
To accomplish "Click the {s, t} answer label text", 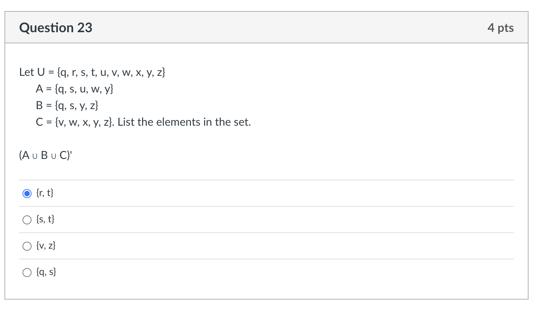I will 45,219.
